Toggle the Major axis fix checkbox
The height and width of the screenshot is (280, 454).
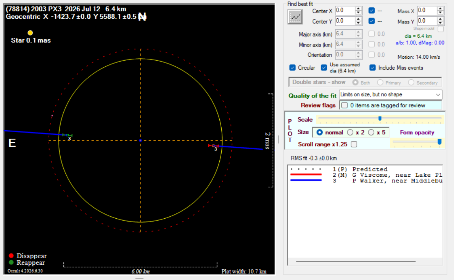pyautogui.click(x=372, y=34)
